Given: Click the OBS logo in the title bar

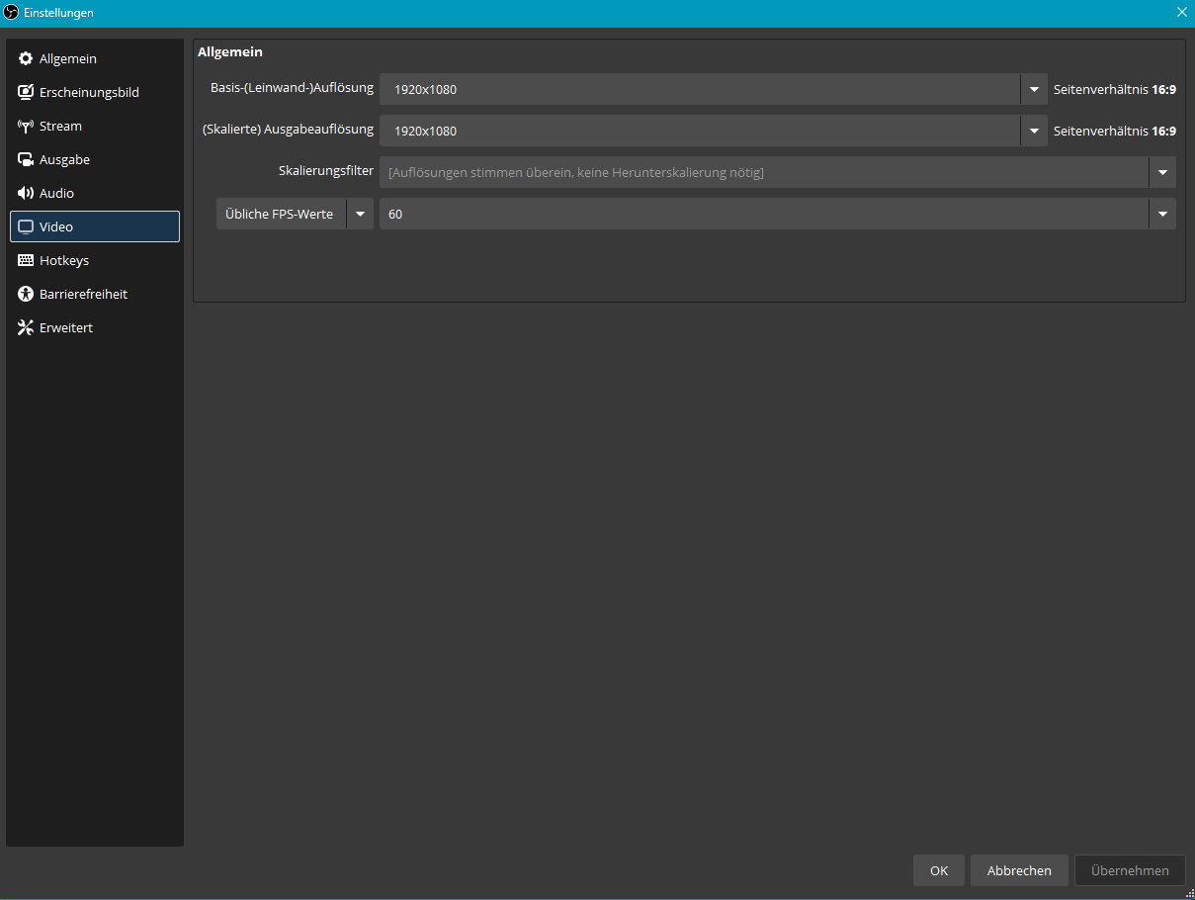Looking at the screenshot, I should pos(11,12).
